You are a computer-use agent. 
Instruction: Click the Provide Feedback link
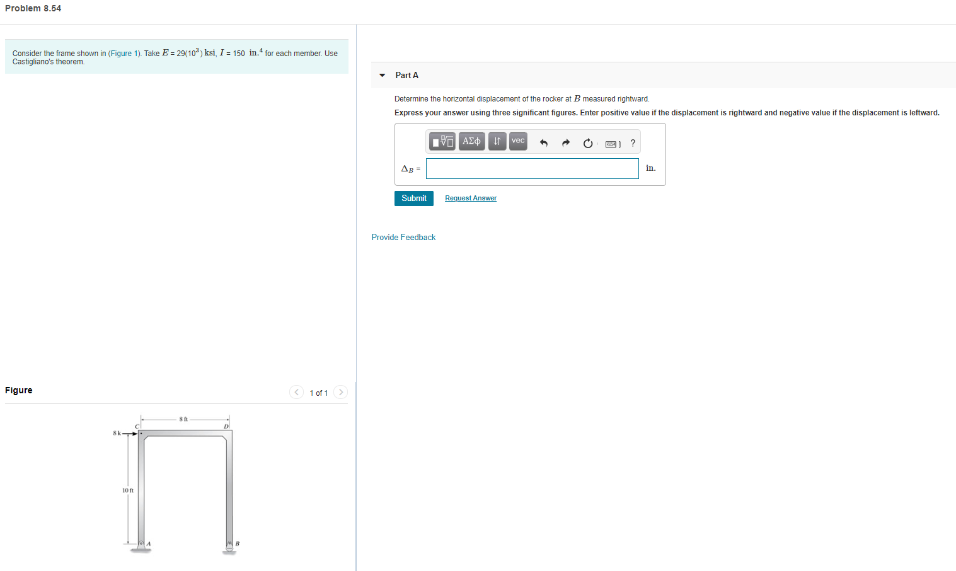point(403,237)
